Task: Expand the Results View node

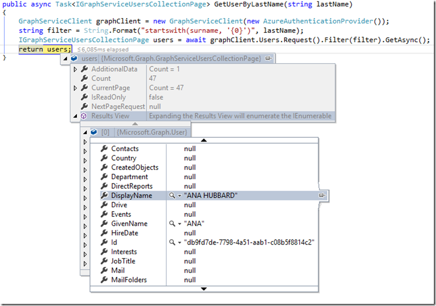Action: [75, 116]
